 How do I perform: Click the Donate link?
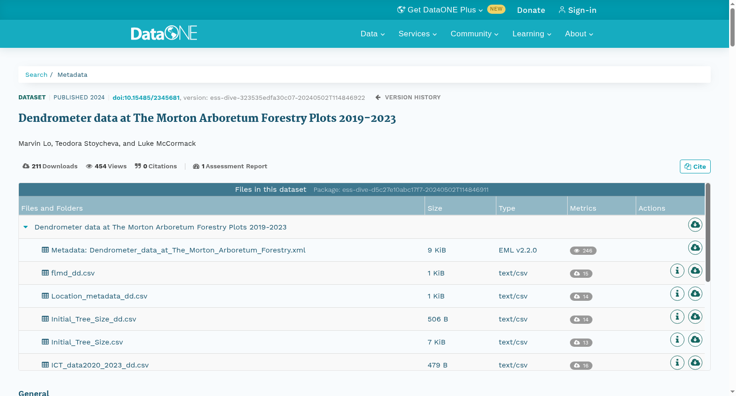tap(531, 10)
